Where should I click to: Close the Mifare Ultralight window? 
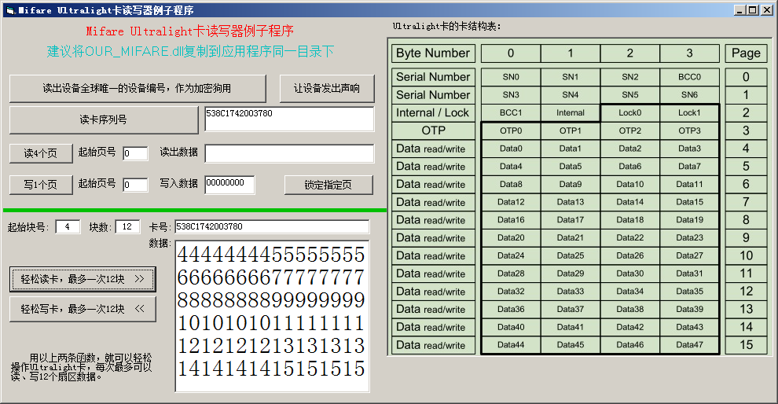766,10
